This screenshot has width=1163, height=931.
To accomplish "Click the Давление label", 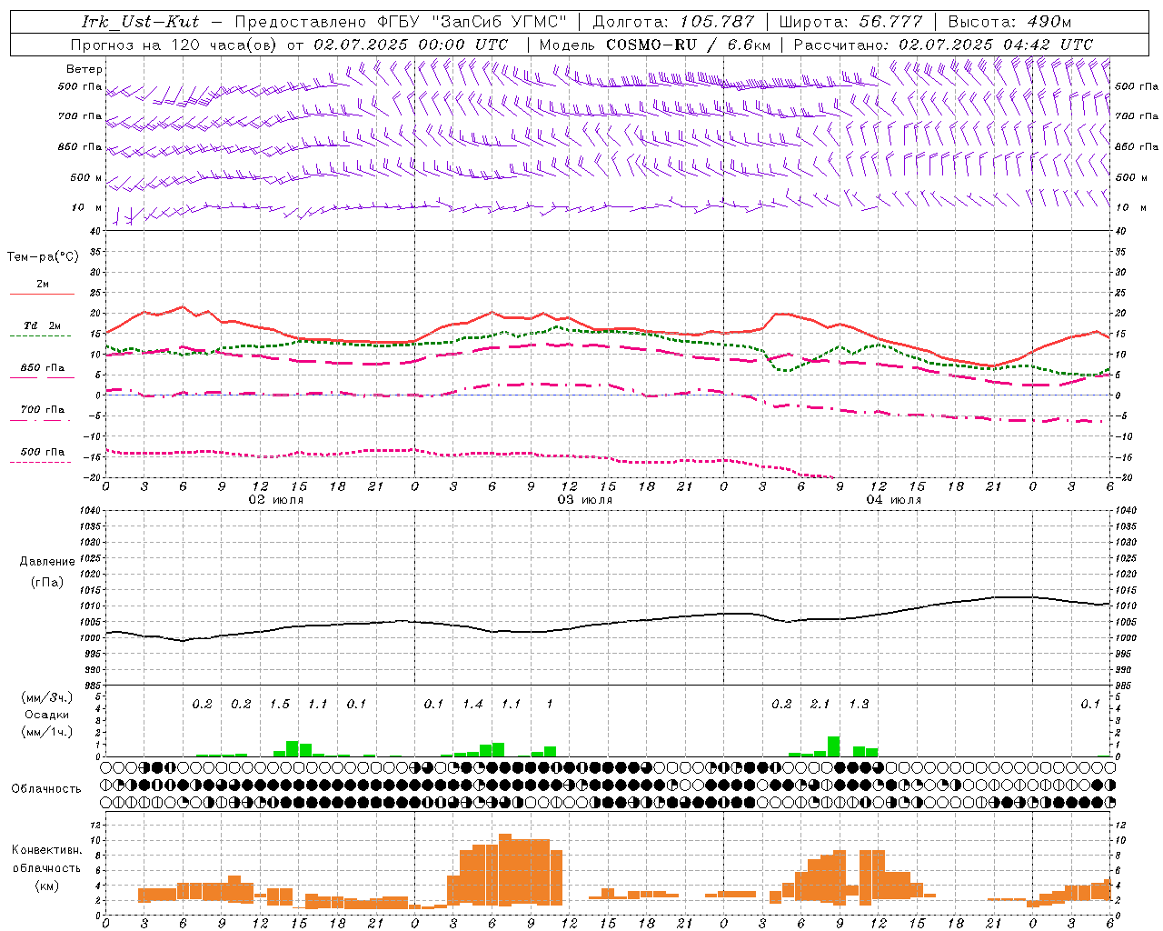I will pos(47,562).
